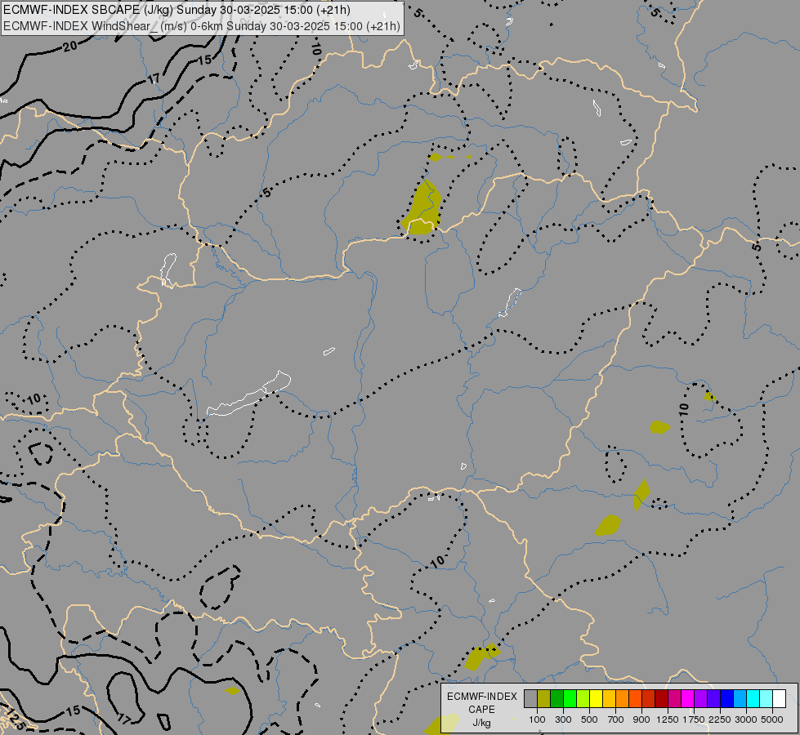Select the dark red swatch before 1250
800x735 pixels.
click(x=662, y=699)
